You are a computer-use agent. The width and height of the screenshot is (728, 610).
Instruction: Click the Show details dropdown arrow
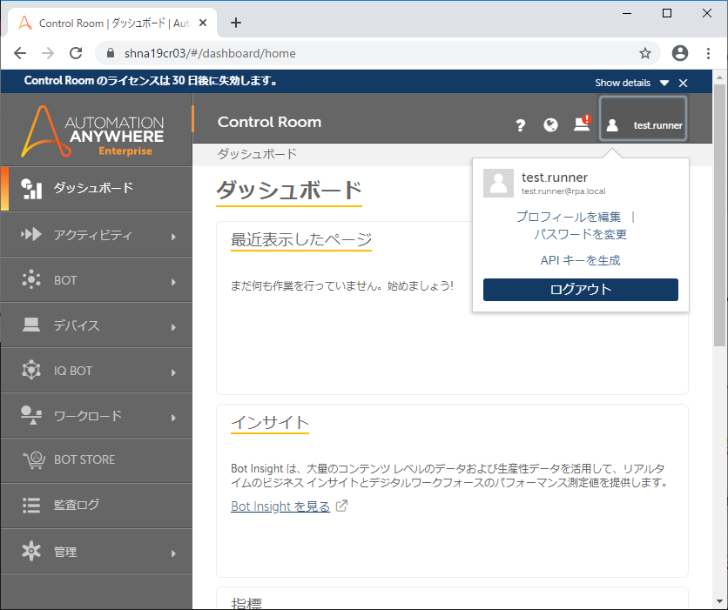pos(664,83)
